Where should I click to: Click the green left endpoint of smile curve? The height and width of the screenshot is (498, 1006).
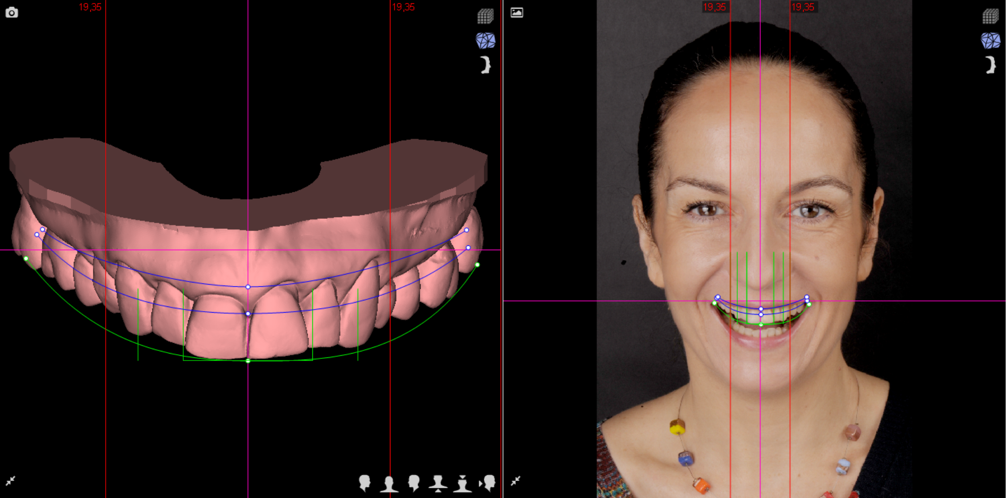[26, 259]
